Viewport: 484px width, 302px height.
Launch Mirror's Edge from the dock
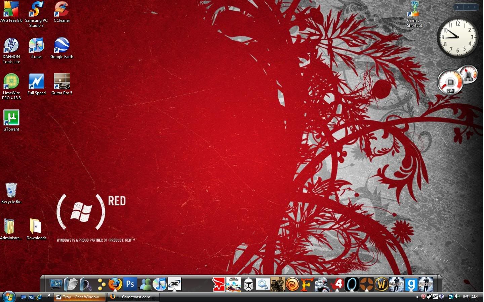(x=219, y=285)
